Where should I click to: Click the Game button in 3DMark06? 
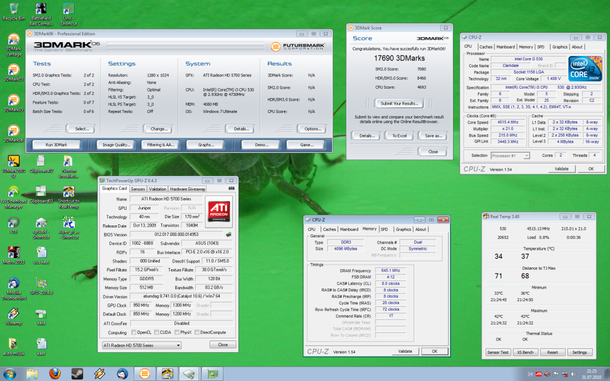click(x=307, y=145)
